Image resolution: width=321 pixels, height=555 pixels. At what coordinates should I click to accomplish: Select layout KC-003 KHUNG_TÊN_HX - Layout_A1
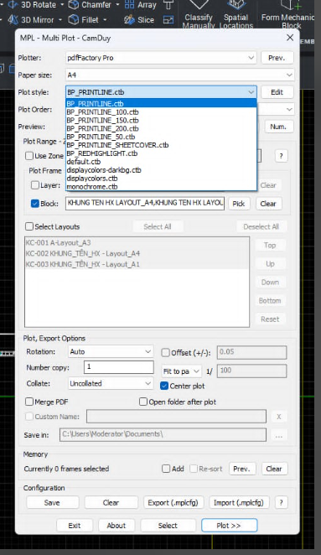pos(137,264)
